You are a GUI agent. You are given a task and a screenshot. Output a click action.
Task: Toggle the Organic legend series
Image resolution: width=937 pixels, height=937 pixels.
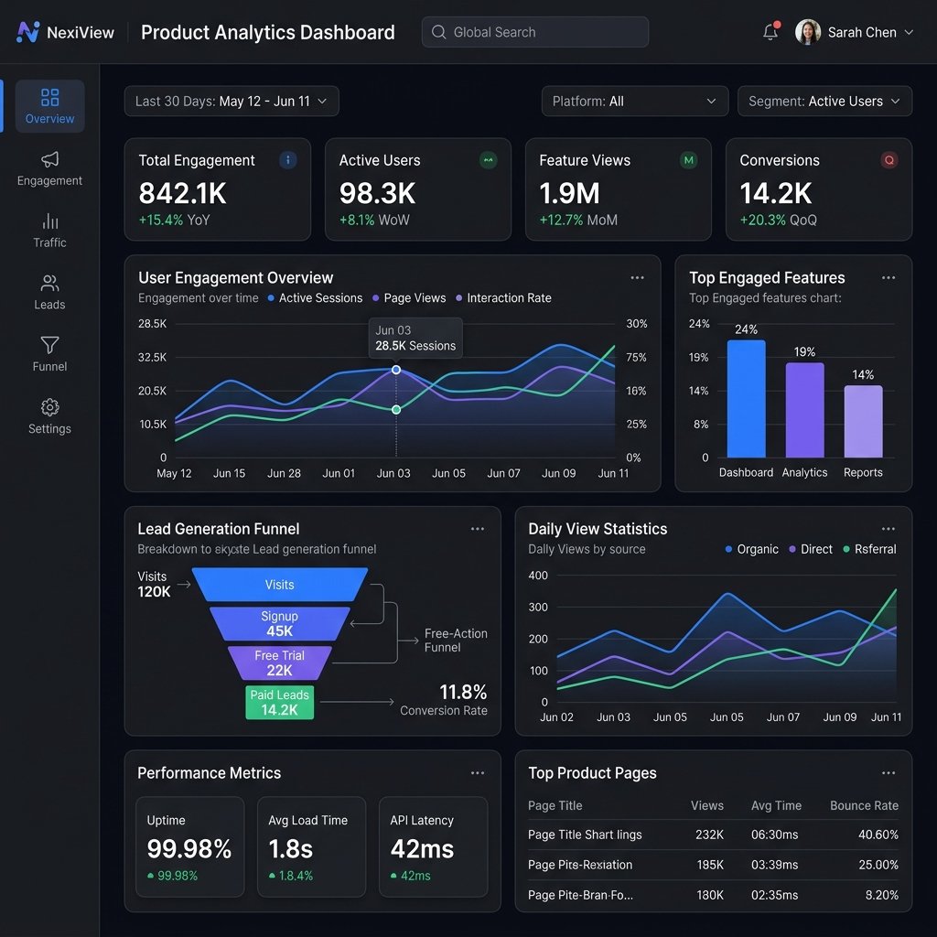pos(751,549)
